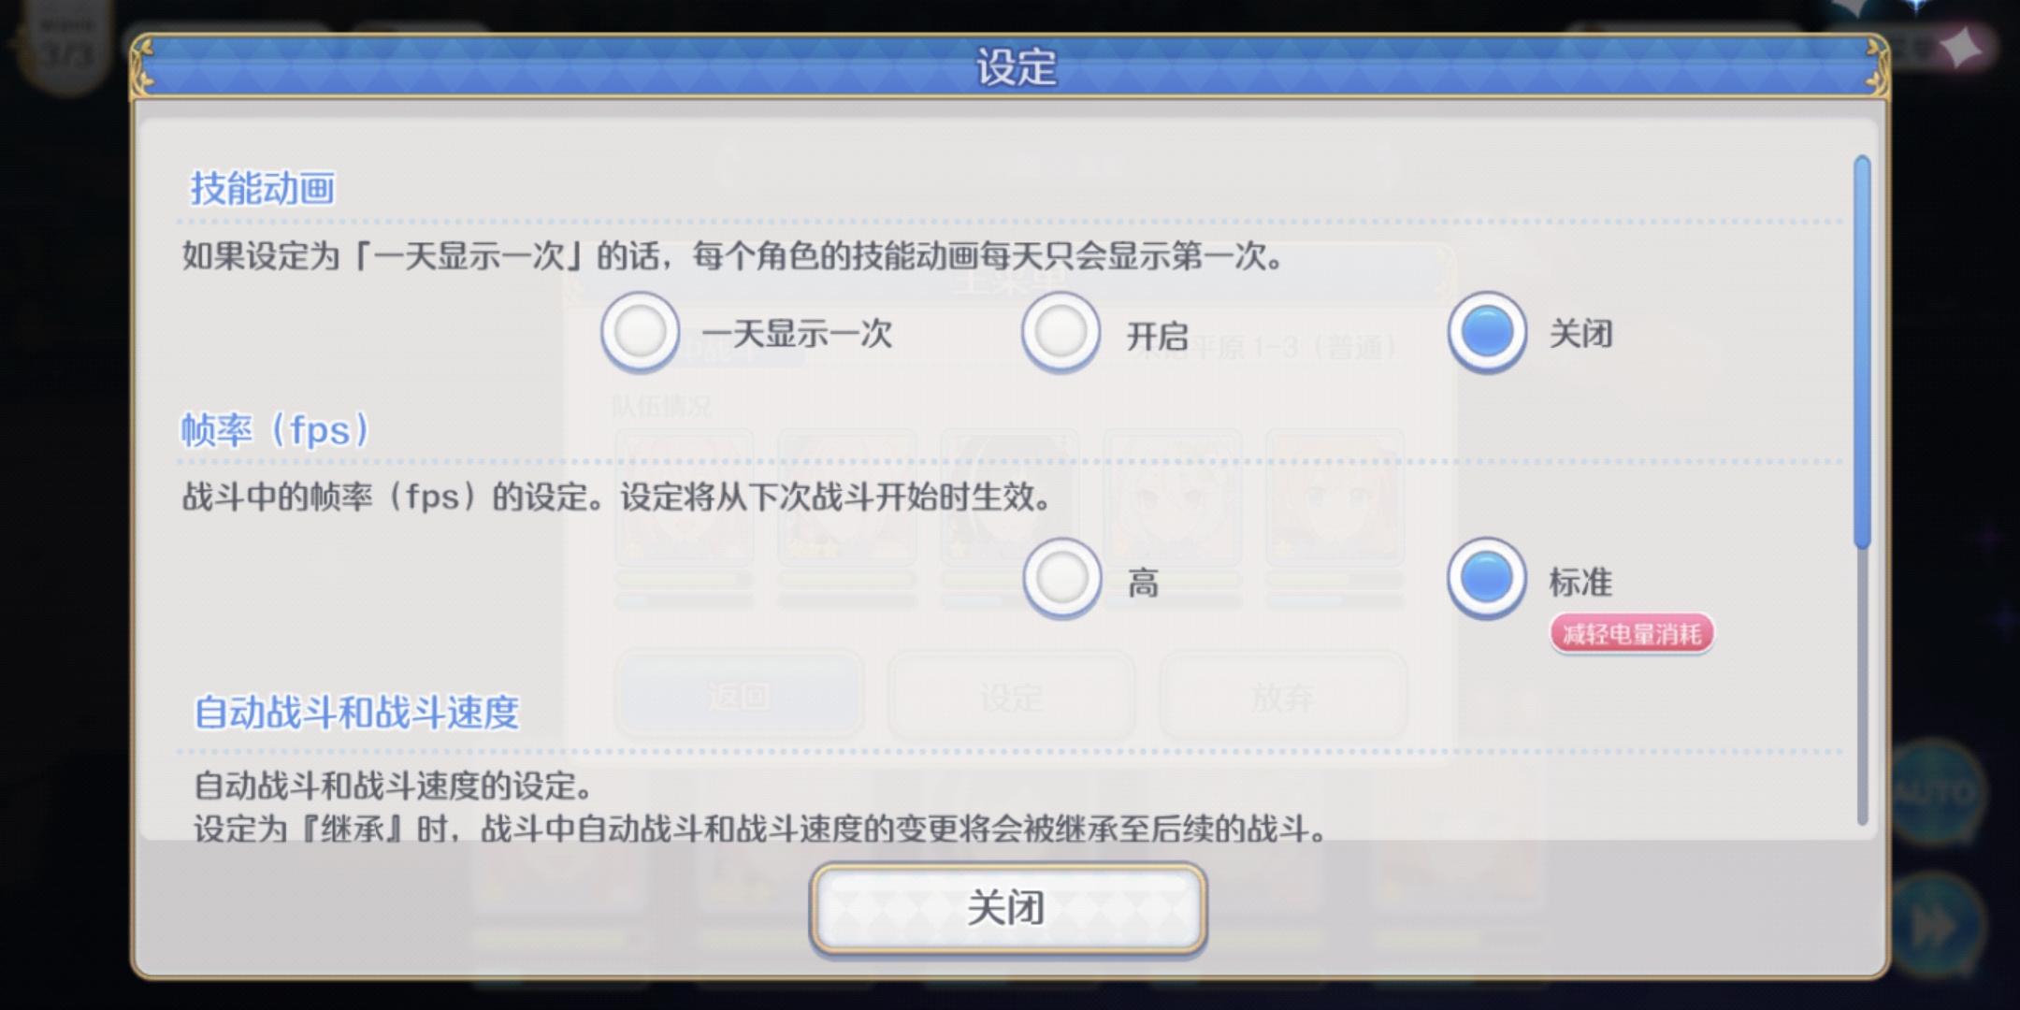
Task: Tap the dimmed AUTO battle icon
Action: point(1938,793)
